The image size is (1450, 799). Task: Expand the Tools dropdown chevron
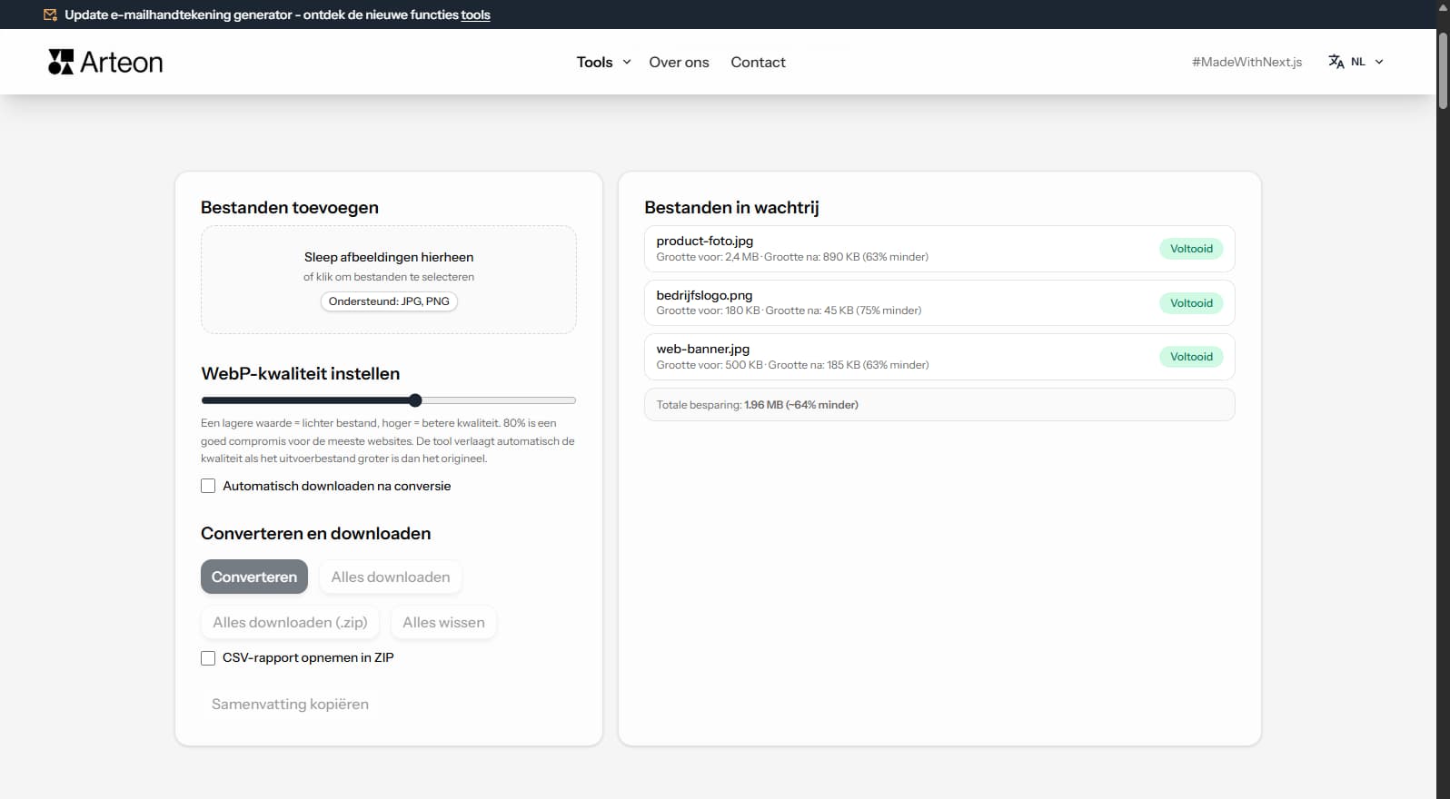(x=626, y=62)
